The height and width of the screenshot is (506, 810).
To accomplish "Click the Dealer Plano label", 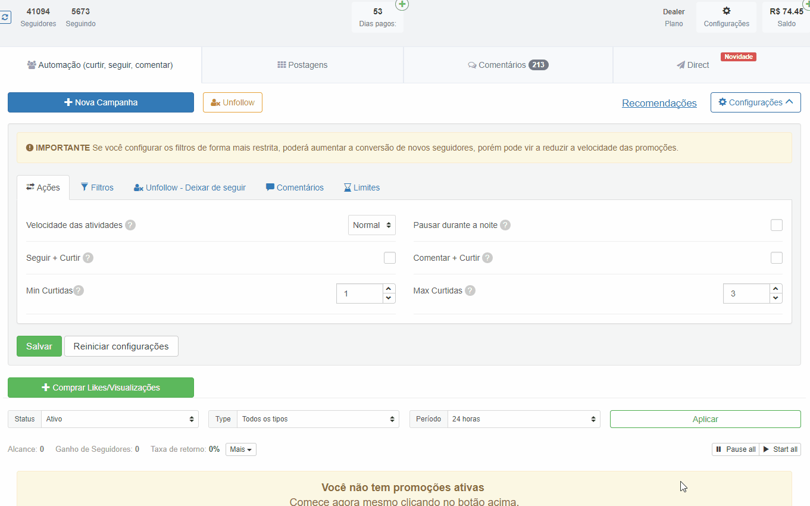I will tap(674, 17).
